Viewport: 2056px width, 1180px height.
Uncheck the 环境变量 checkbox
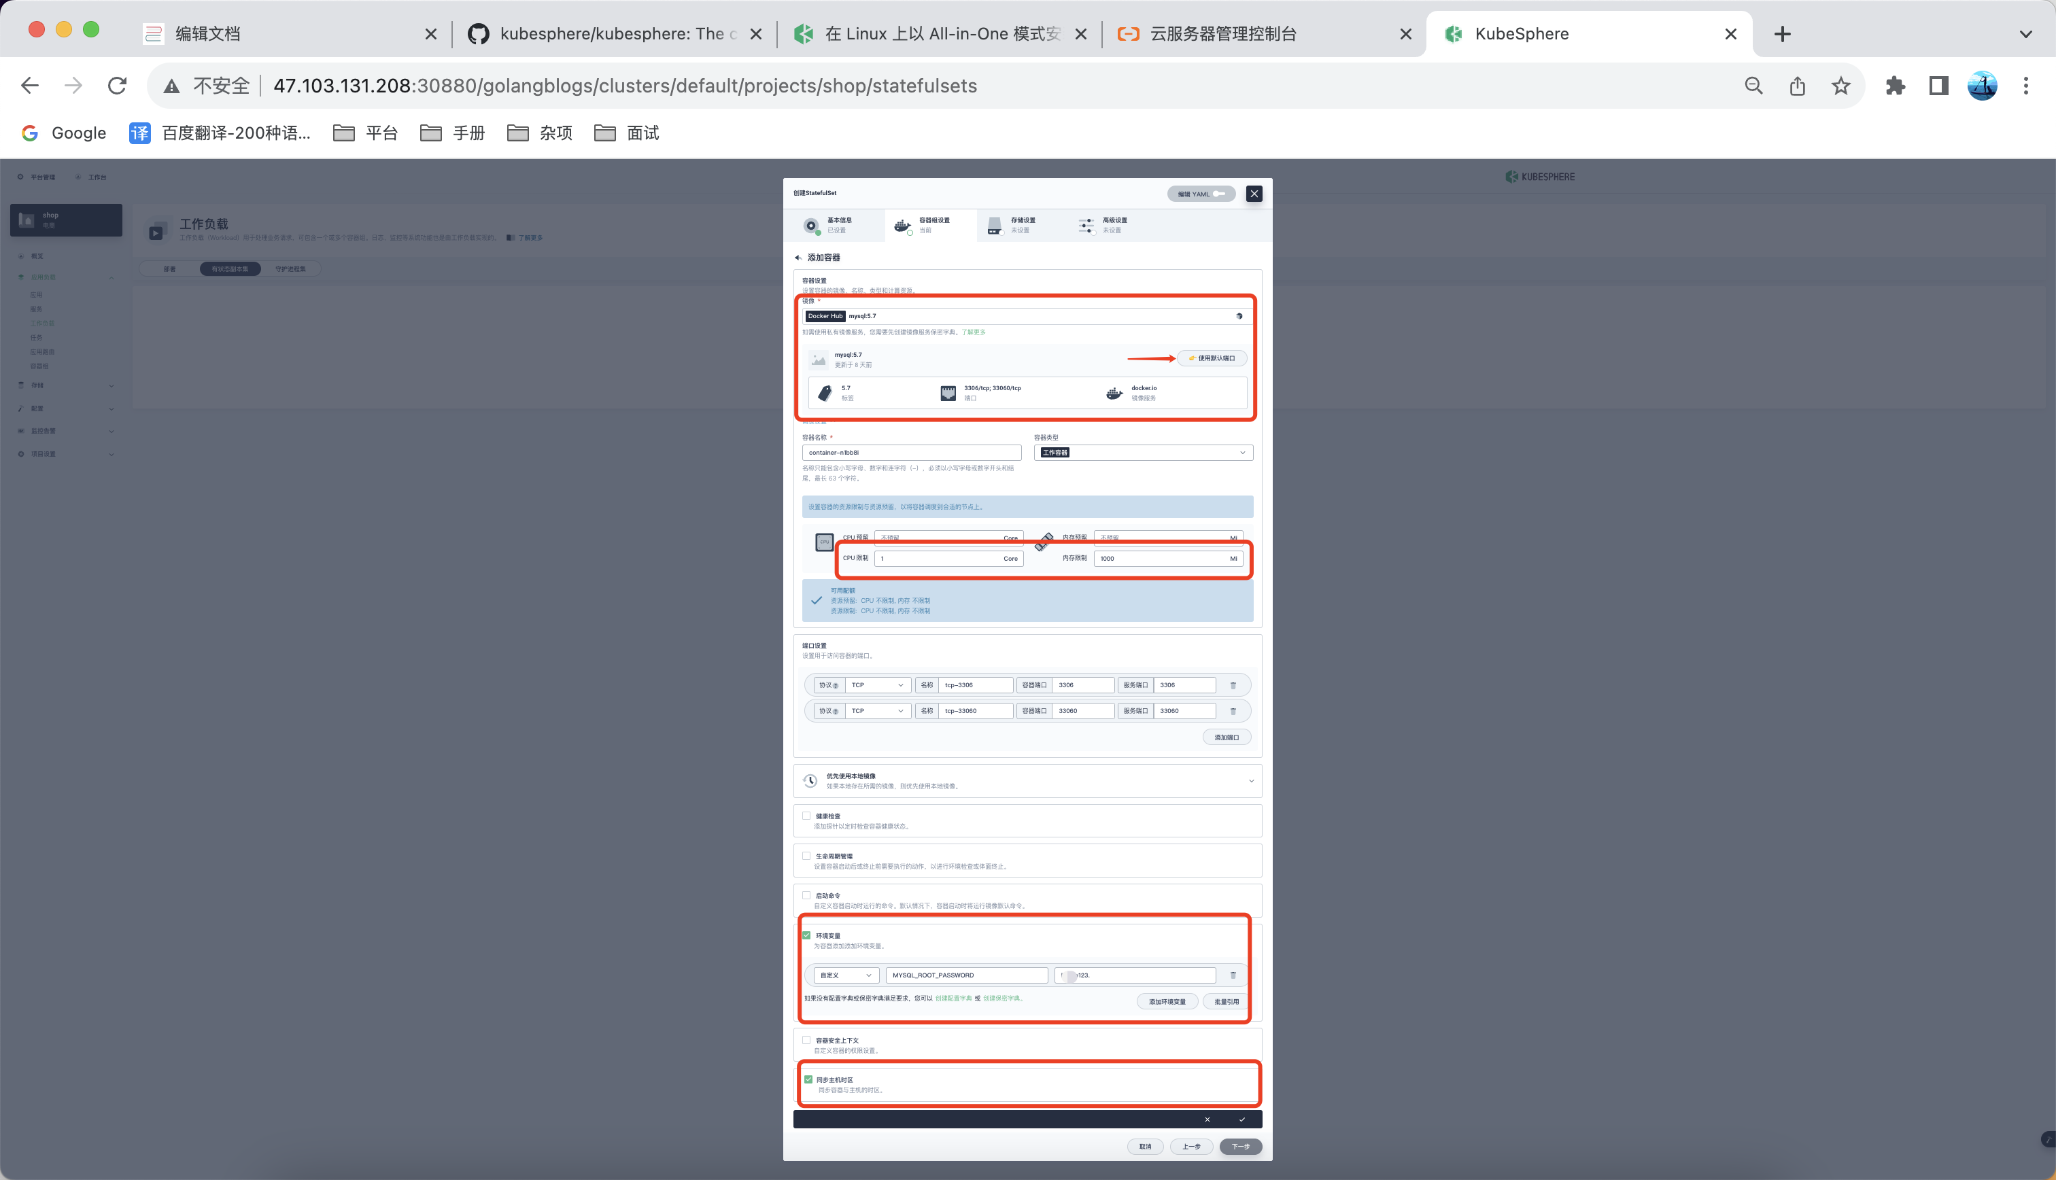(x=806, y=935)
